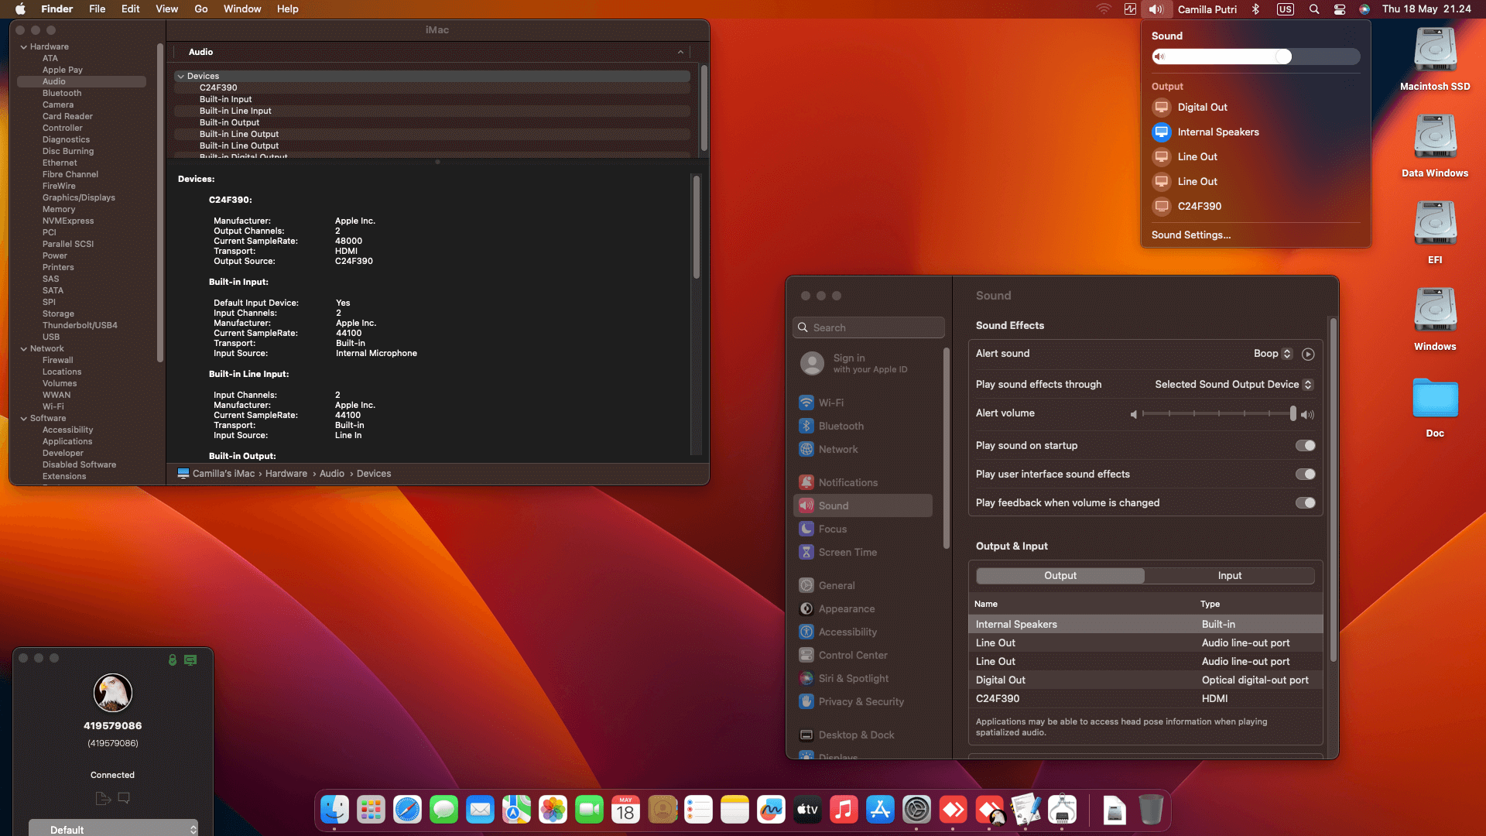1486x836 pixels.
Task: Click Hardware in the System Information path bar
Action: 286,474
